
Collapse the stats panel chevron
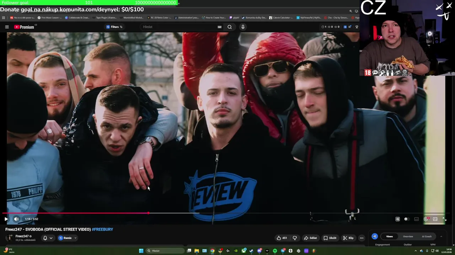click(x=441, y=237)
